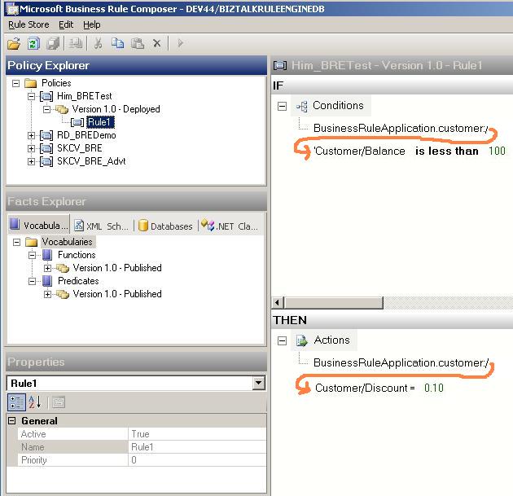Click the Test policy play arrow icon
The width and height of the screenshot is (513, 496).
pos(180,43)
